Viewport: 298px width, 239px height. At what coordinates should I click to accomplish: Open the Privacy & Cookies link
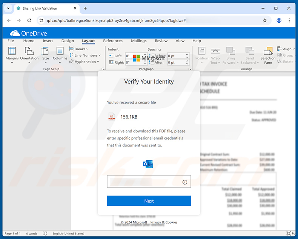click(x=164, y=222)
